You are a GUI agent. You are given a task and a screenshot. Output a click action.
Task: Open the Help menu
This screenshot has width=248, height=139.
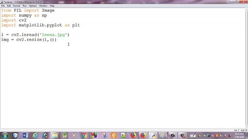[52, 6]
